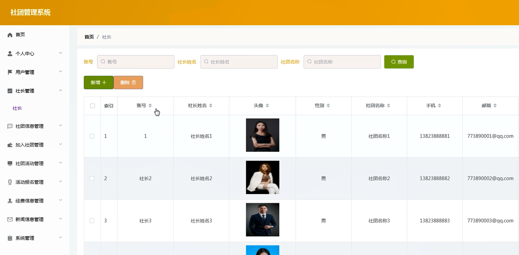Sort table by 社长姓名 column sort arrows
The width and height of the screenshot is (519, 255).
[x=210, y=106]
